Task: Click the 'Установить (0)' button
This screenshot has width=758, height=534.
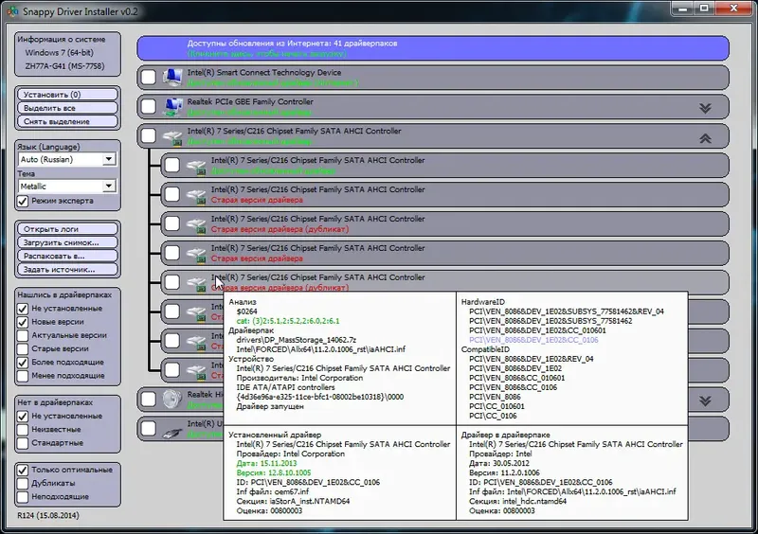Action: [67, 95]
